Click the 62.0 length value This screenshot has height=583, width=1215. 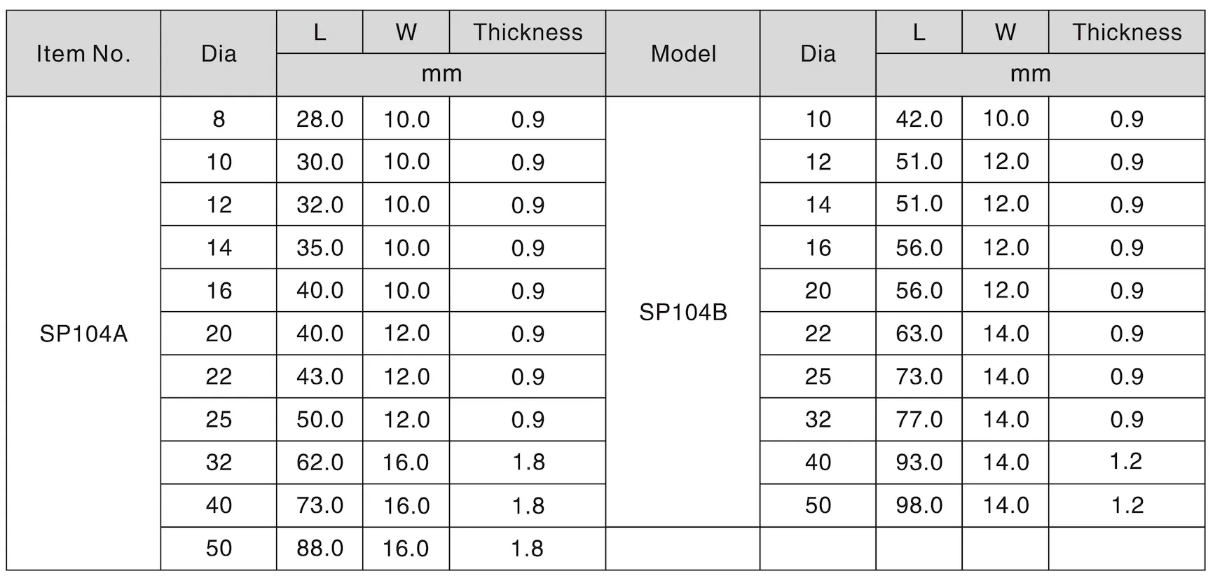coord(320,462)
